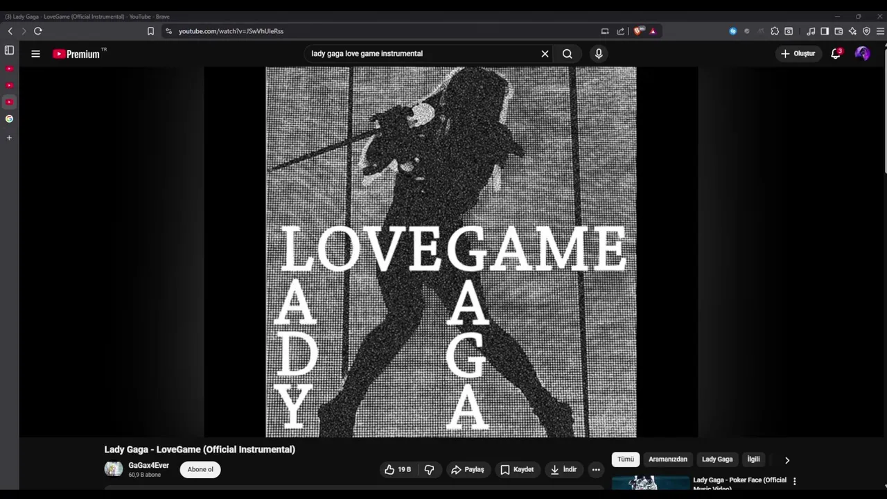Open the YouTube guide hamburger menu
The width and height of the screenshot is (887, 499).
point(35,53)
